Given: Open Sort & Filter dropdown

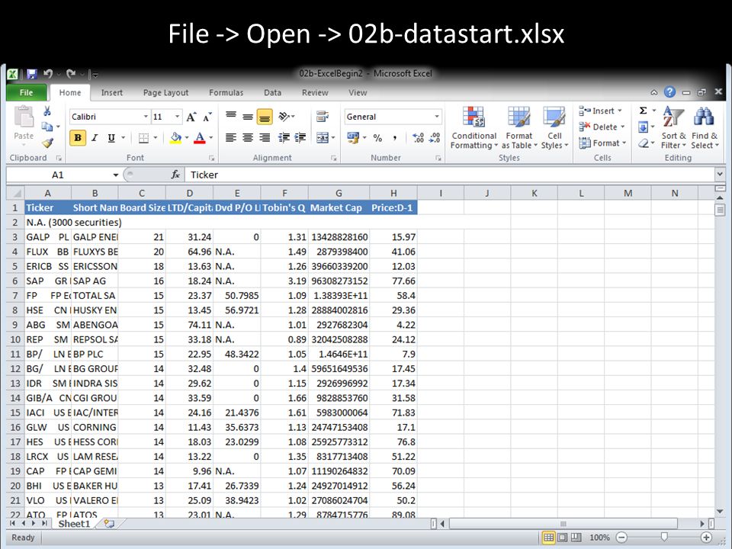Looking at the screenshot, I should (x=673, y=127).
